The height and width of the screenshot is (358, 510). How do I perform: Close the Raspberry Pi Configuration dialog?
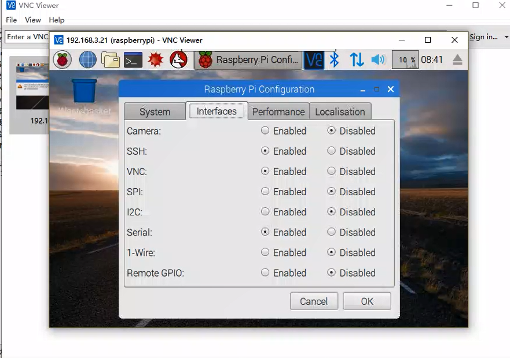391,89
